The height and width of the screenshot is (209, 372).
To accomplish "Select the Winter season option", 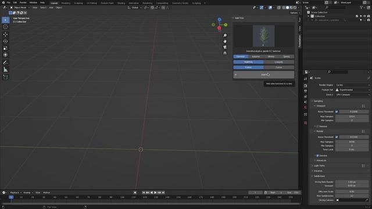I will pyautogui.click(x=271, y=57).
